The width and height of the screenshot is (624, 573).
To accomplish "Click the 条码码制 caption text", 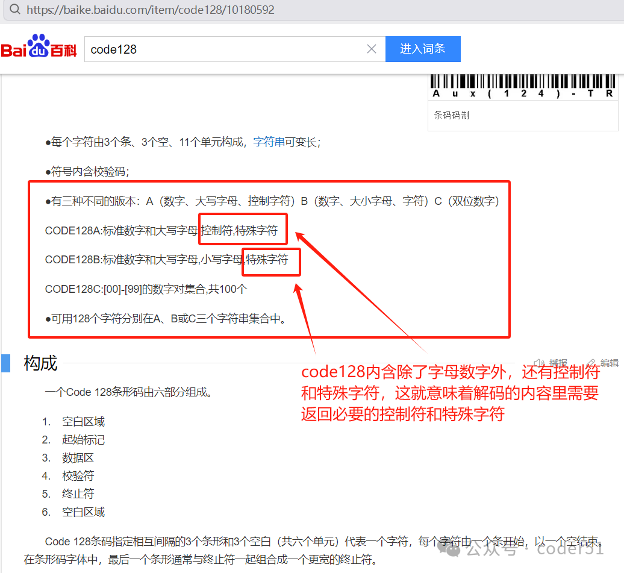I will tap(452, 115).
